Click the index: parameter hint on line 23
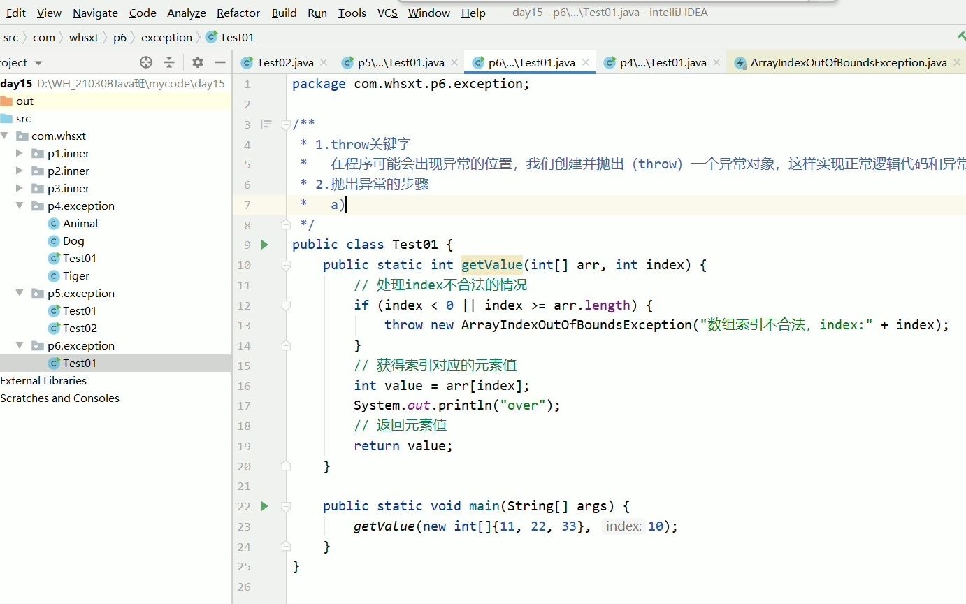966x604 pixels. [x=623, y=526]
